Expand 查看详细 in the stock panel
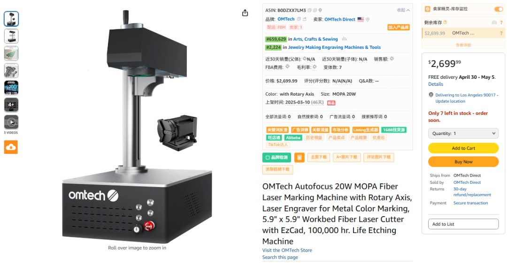 (x=463, y=45)
